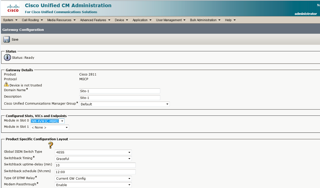
Task: Open the Type Of DTMF Relay dropdown
Action: pos(93,178)
